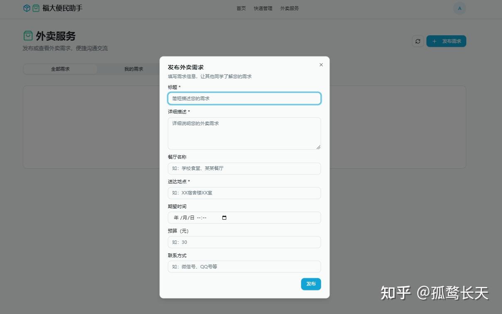Click the A avatar icon top right
Viewport: 502px width, 314px height.
(459, 8)
